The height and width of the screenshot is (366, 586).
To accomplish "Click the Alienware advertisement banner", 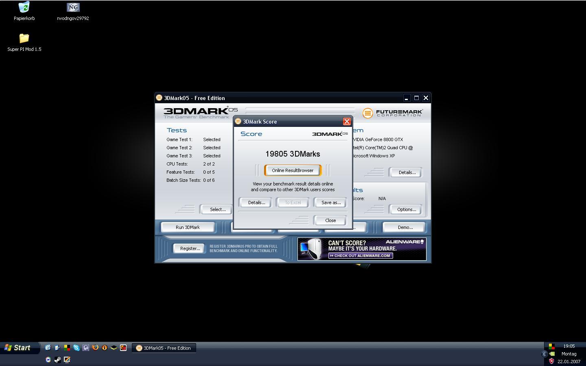I will click(x=362, y=249).
